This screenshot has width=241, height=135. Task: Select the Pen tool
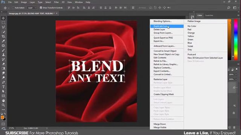(x=3, y=82)
